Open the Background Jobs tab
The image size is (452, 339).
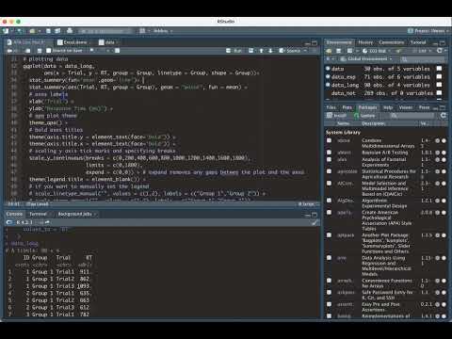pyautogui.click(x=75, y=214)
